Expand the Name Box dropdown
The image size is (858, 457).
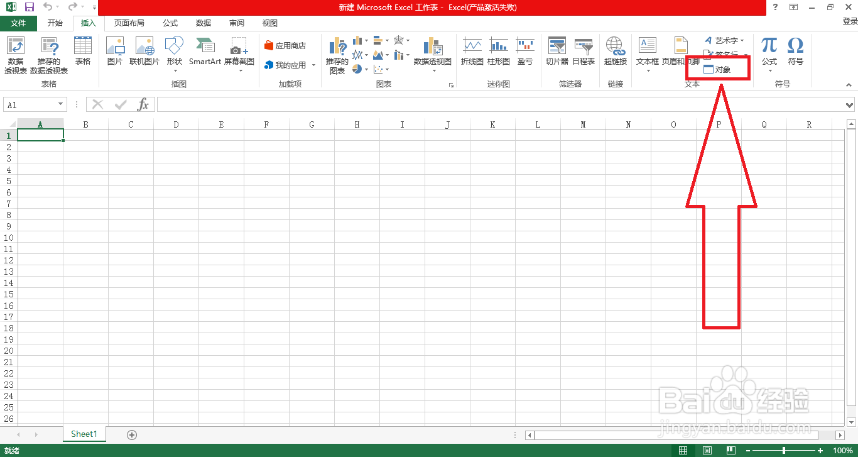point(61,105)
